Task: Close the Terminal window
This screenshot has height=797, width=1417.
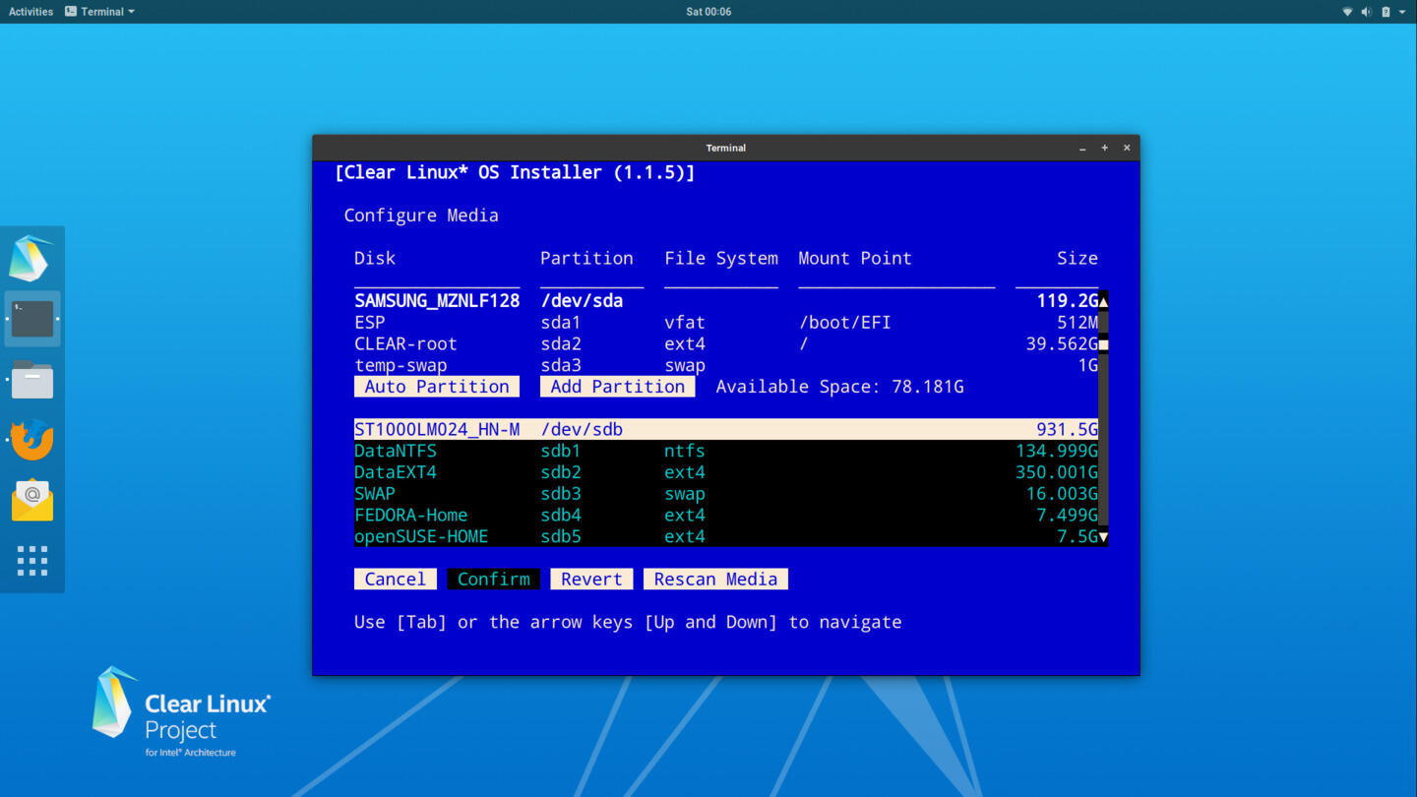Action: [1127, 148]
